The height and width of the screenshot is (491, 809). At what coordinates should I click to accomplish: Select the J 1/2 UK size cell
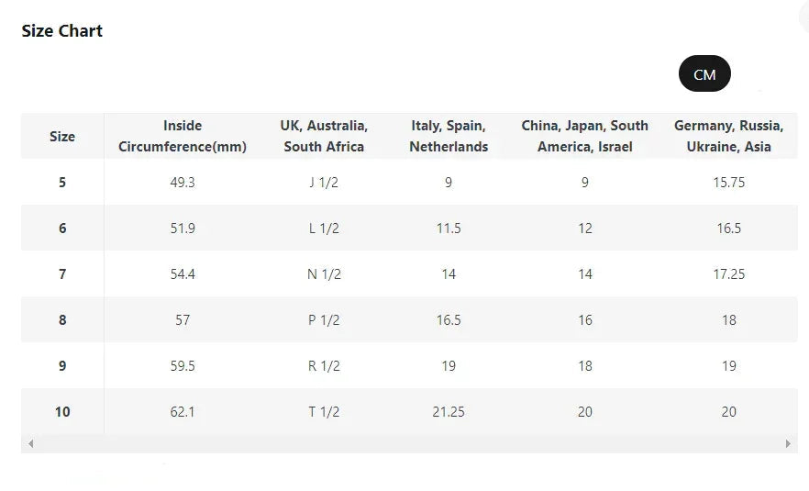[324, 183]
